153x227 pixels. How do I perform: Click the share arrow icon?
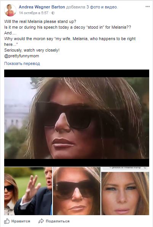point(41,221)
